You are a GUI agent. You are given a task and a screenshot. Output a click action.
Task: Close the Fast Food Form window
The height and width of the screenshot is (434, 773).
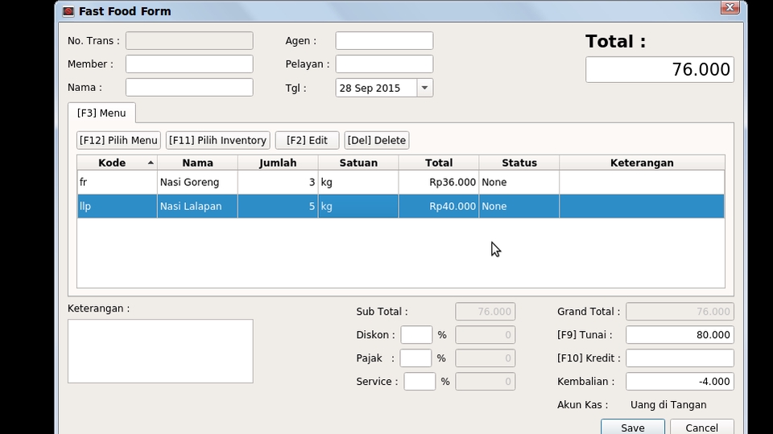pos(730,8)
